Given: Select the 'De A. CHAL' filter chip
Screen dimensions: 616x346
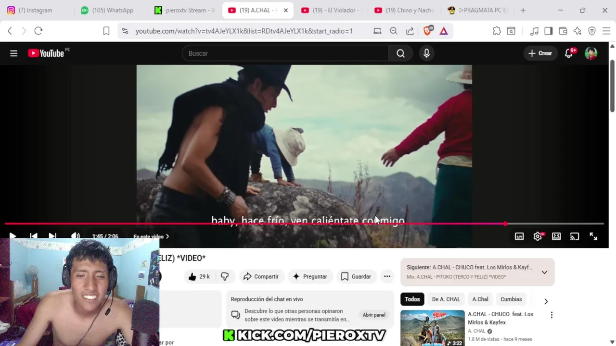Looking at the screenshot, I should pyautogui.click(x=446, y=299).
